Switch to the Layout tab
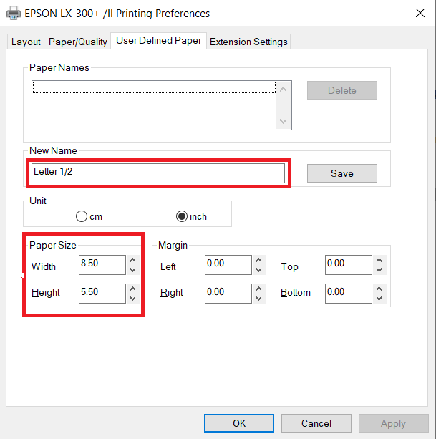 point(26,42)
